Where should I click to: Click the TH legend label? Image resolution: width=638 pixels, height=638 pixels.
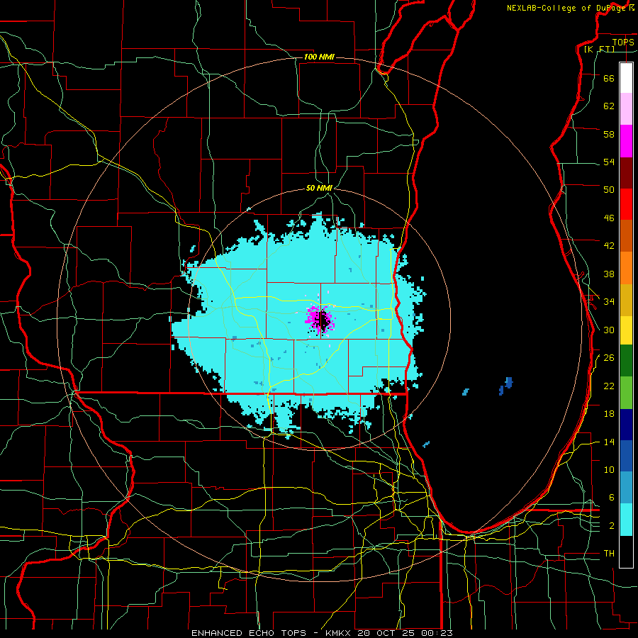point(609,554)
